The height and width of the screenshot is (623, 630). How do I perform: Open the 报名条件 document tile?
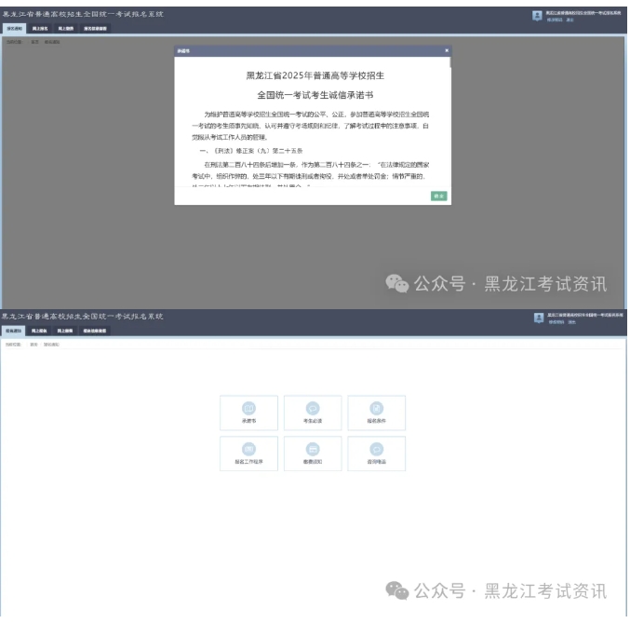pyautogui.click(x=377, y=413)
